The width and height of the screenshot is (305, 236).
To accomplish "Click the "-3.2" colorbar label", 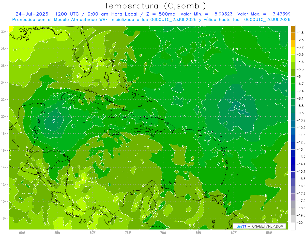I will click(300, 47).
